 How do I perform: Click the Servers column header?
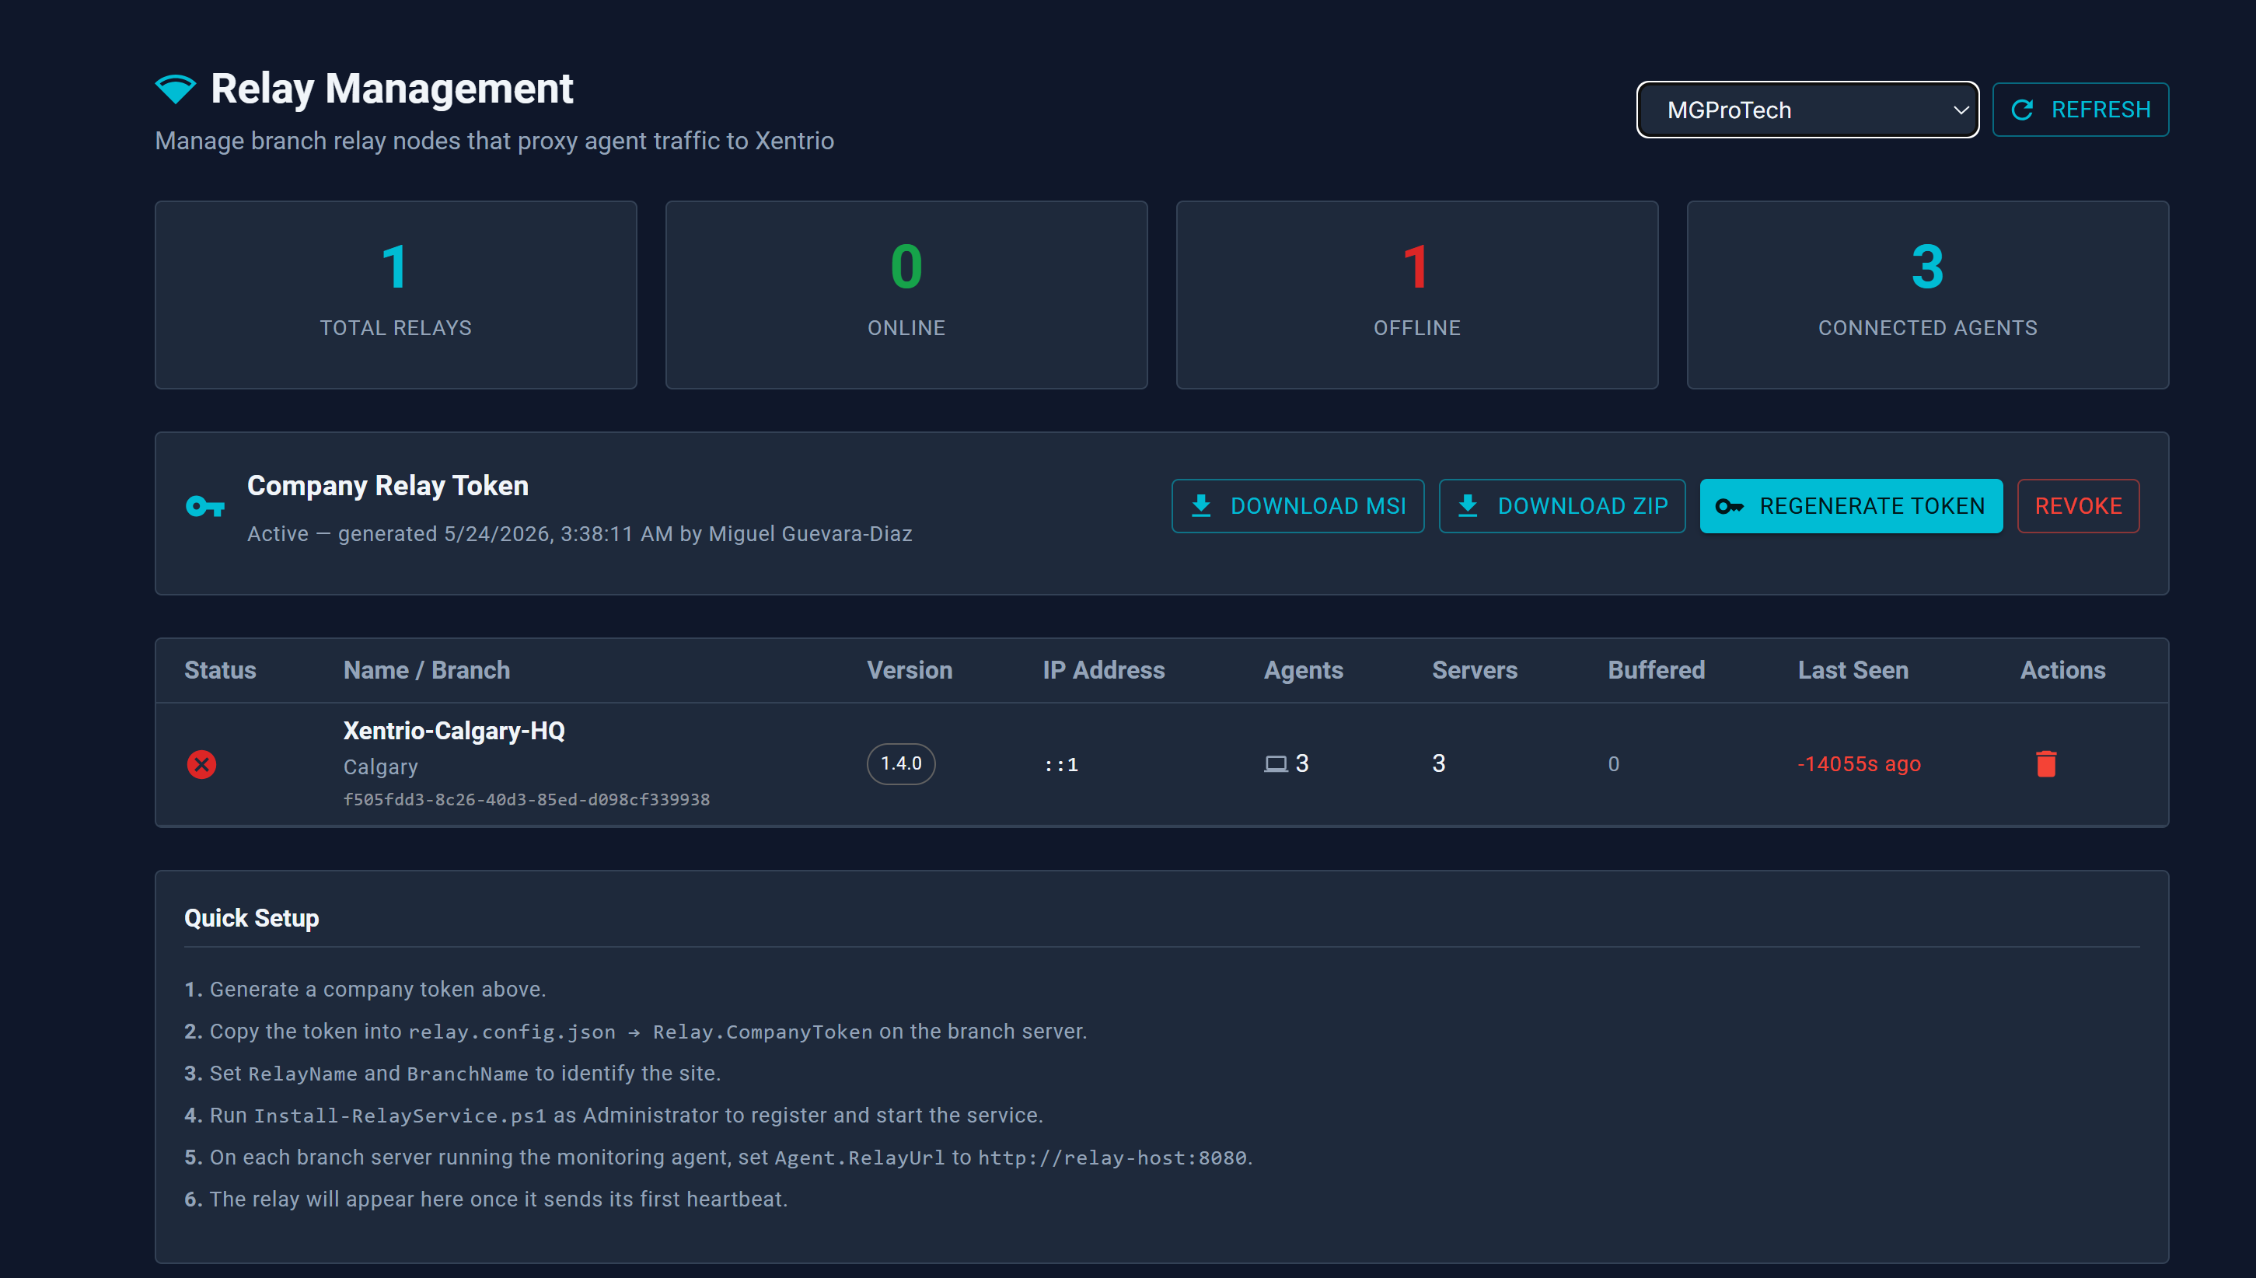coord(1474,671)
